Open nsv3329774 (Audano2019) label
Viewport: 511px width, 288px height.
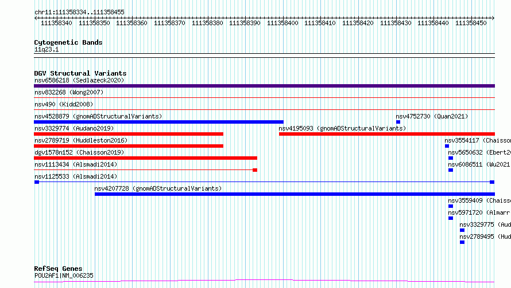click(74, 128)
